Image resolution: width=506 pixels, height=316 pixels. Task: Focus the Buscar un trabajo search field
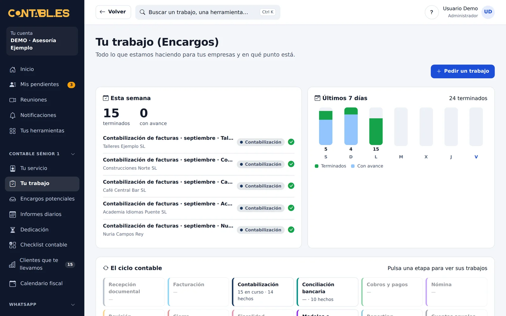tap(208, 12)
